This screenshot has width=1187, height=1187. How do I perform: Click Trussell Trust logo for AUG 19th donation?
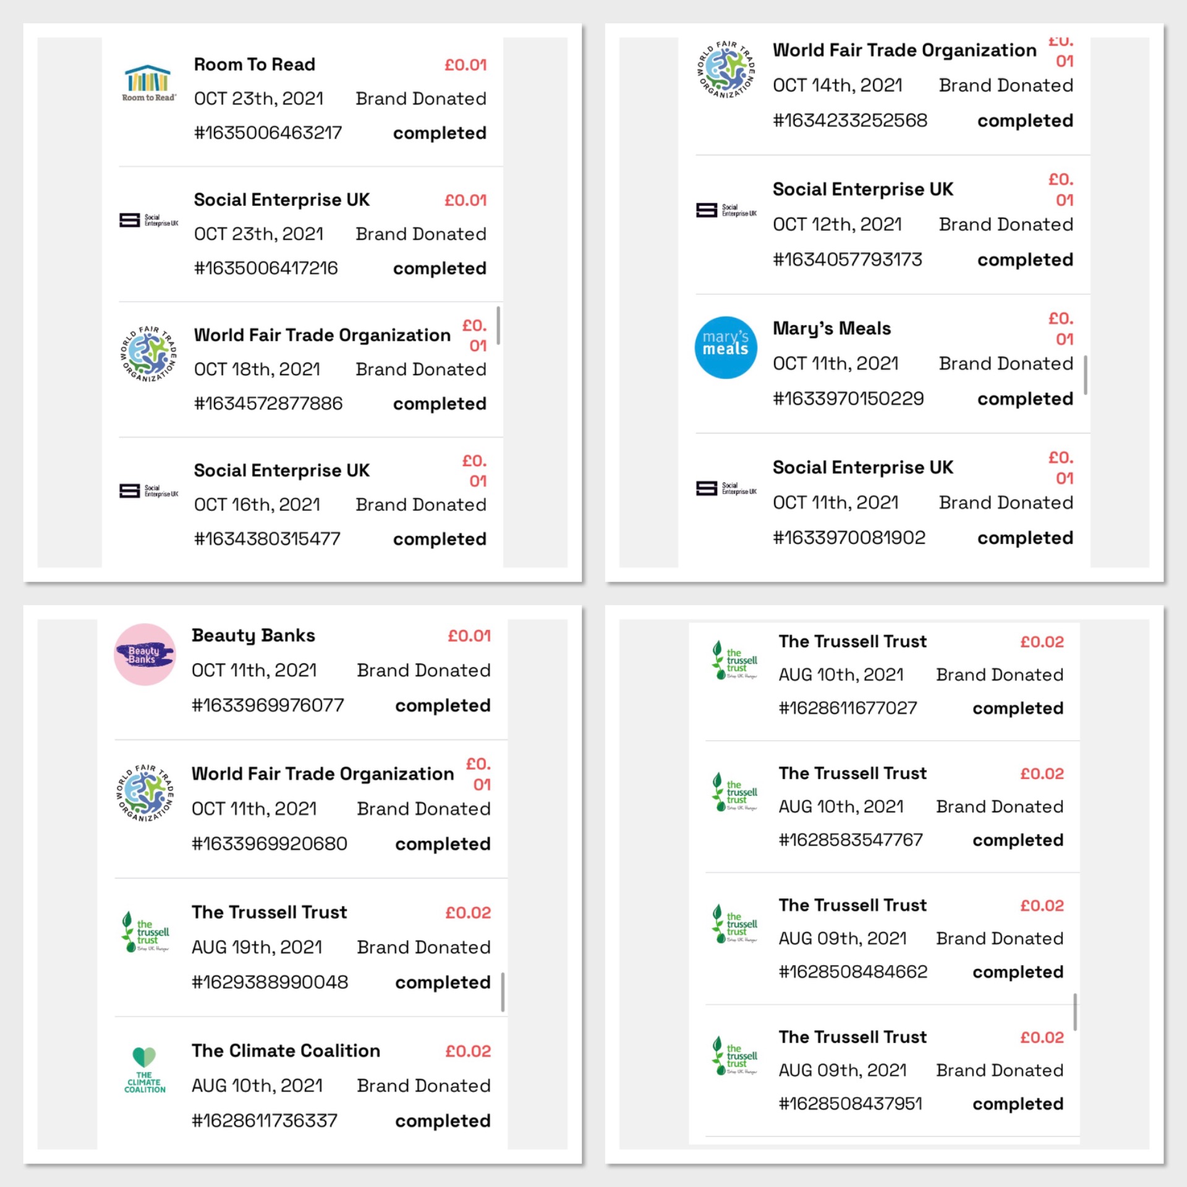(146, 932)
